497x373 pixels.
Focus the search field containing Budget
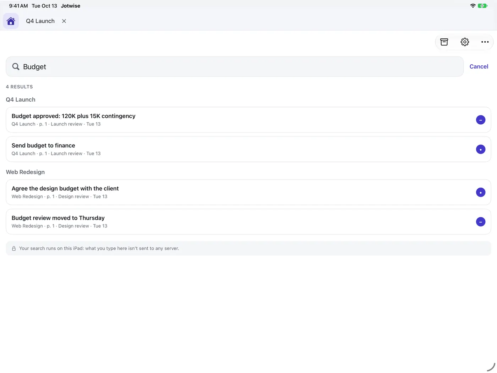(235, 67)
